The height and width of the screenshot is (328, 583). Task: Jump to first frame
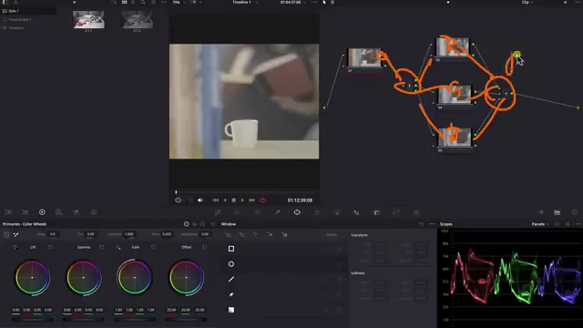(x=215, y=200)
